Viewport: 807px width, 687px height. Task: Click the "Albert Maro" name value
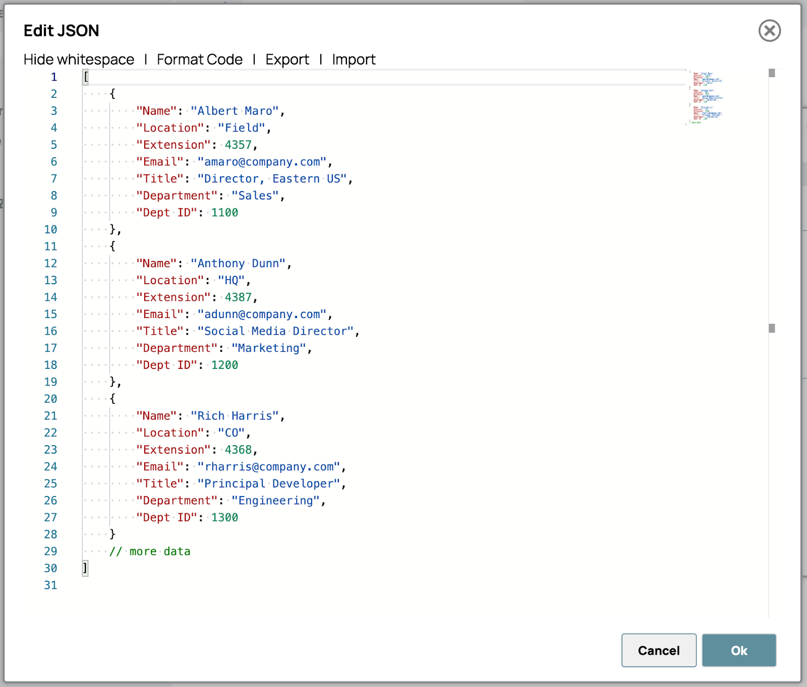coord(234,111)
